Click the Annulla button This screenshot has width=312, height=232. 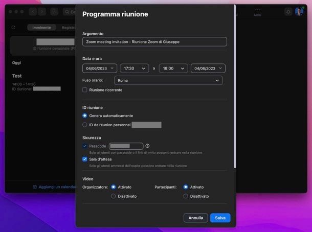tap(195, 218)
